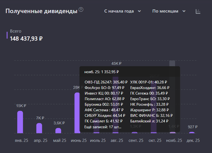Click the ВИС ФИНАНС Б: 32,16 ₽ entry
Viewport: 212px width, 153px height.
point(151,115)
